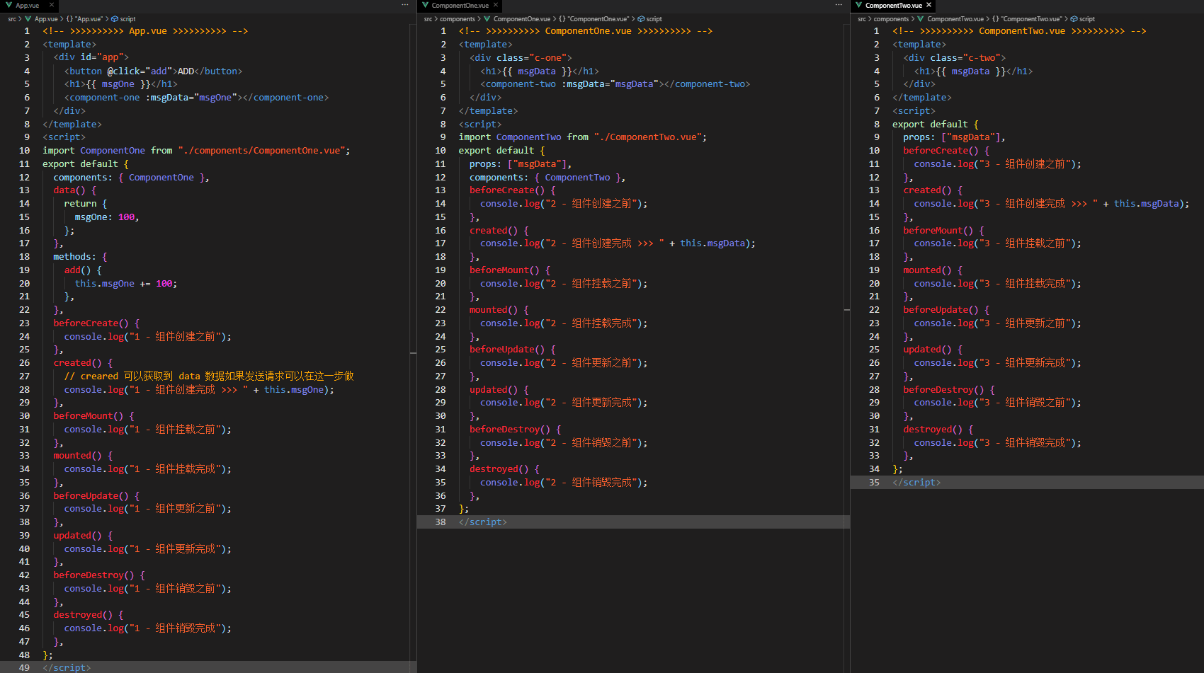Close the App.vue tab

click(52, 6)
